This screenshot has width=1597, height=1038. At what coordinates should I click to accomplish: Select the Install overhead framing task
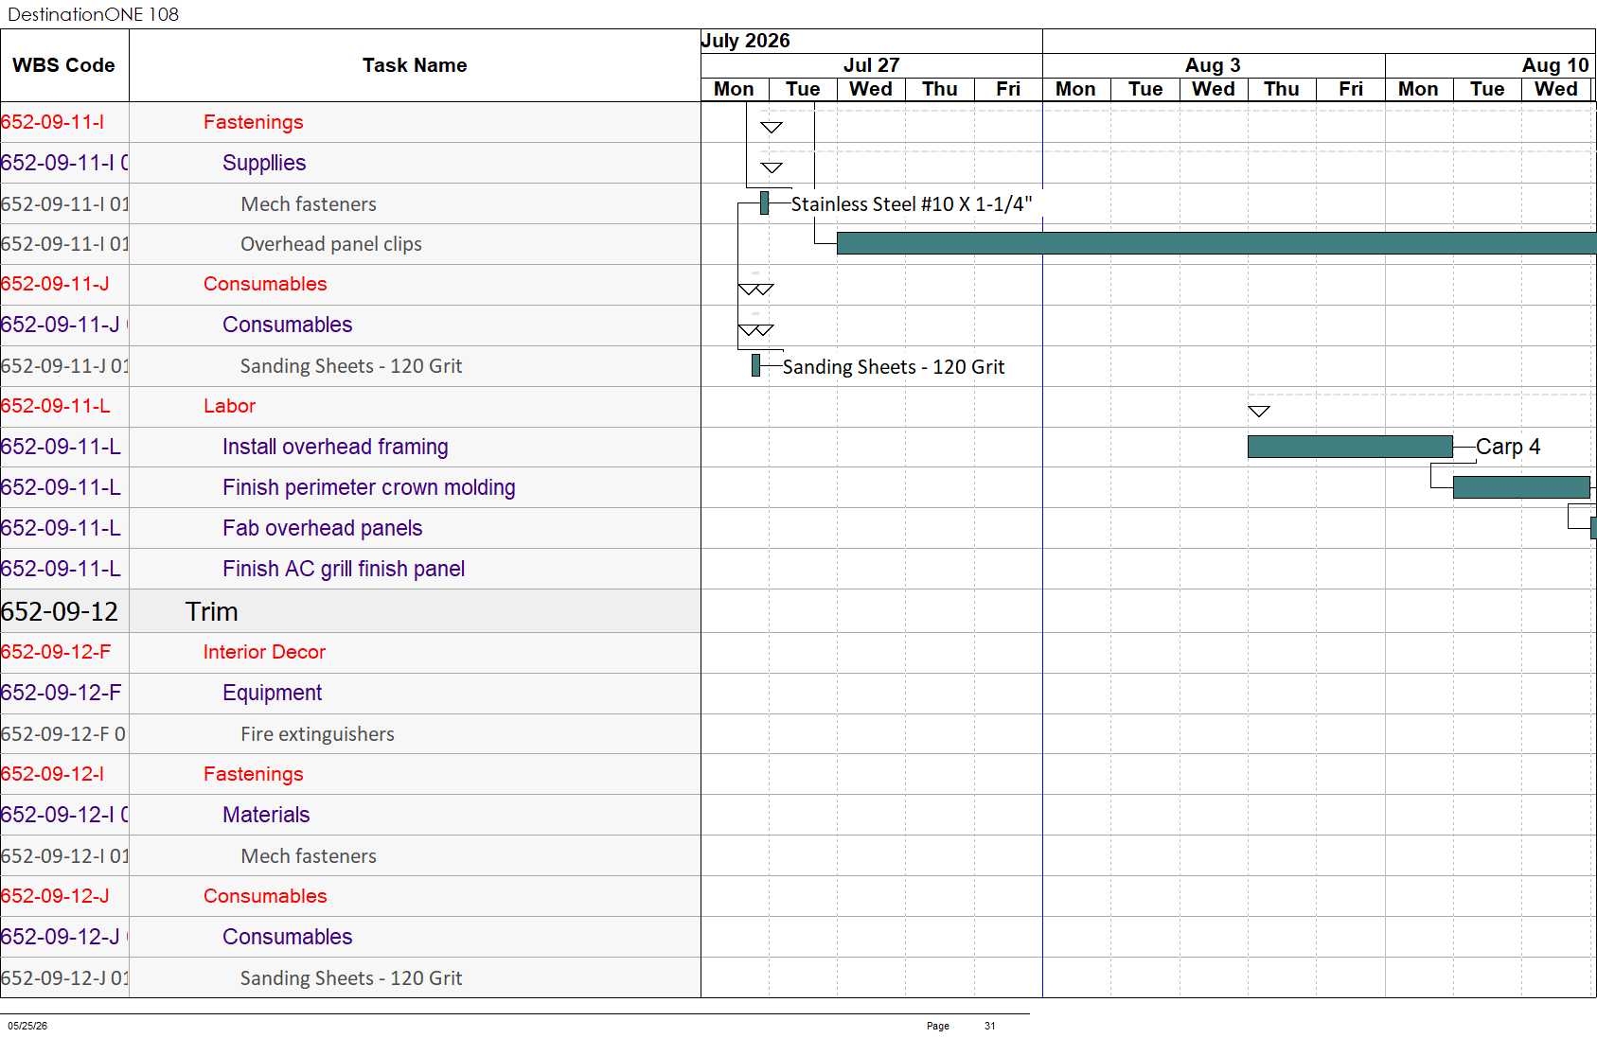click(x=350, y=447)
